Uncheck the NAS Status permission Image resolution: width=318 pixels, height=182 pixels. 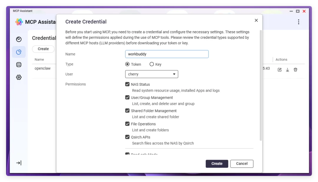tap(127, 84)
